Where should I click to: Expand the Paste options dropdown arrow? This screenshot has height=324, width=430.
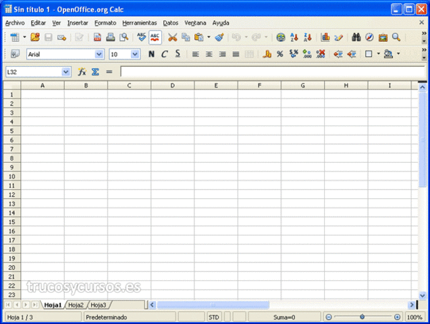[209, 37]
